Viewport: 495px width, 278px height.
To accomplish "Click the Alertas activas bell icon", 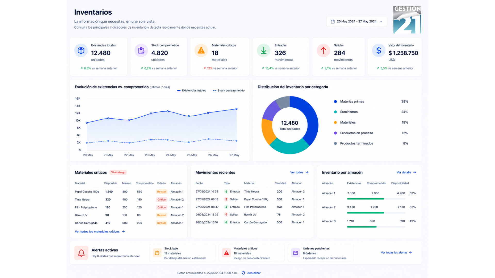I will coord(81,253).
